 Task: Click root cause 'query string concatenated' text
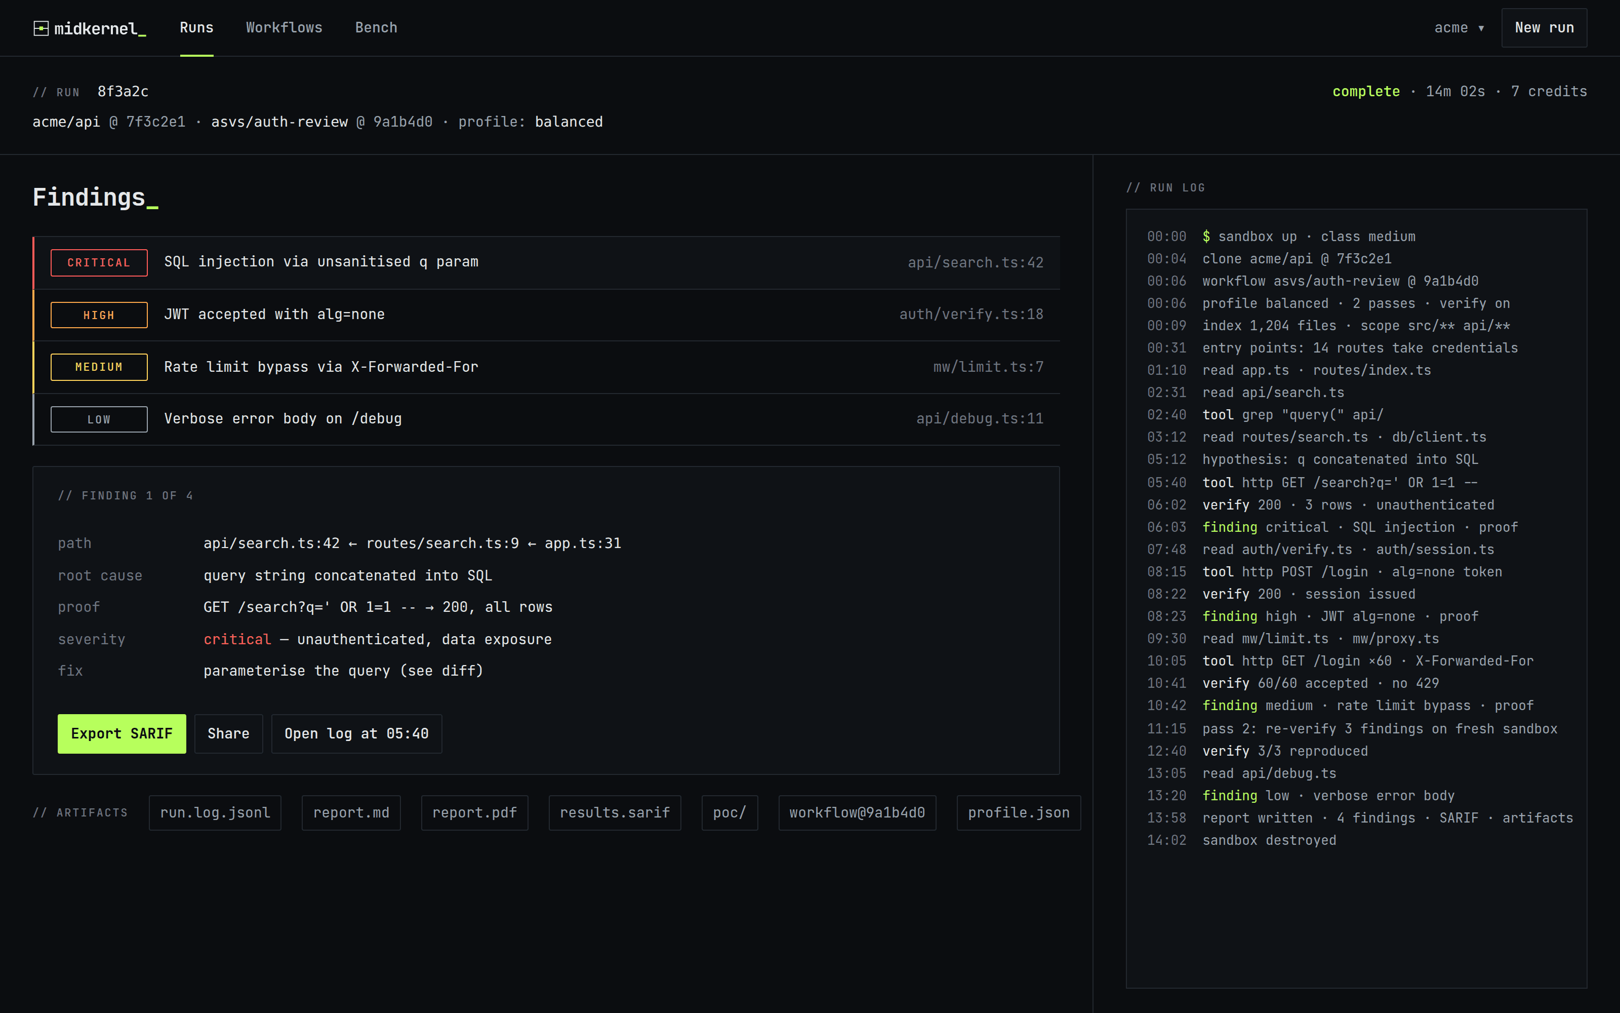(347, 575)
